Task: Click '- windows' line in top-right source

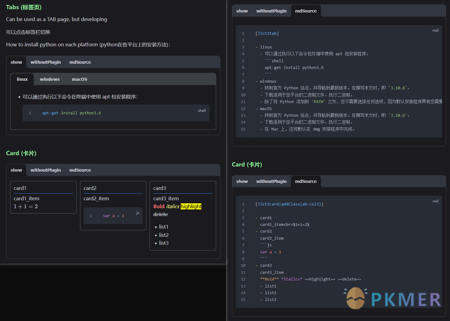Action: (266, 81)
